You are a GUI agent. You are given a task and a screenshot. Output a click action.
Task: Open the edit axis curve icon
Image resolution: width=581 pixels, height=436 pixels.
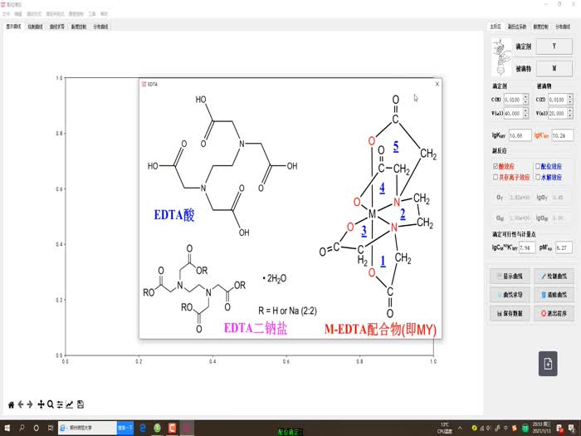[x=70, y=404]
